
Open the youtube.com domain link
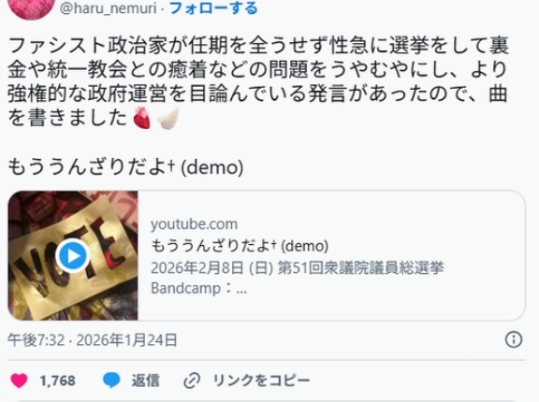coord(195,224)
